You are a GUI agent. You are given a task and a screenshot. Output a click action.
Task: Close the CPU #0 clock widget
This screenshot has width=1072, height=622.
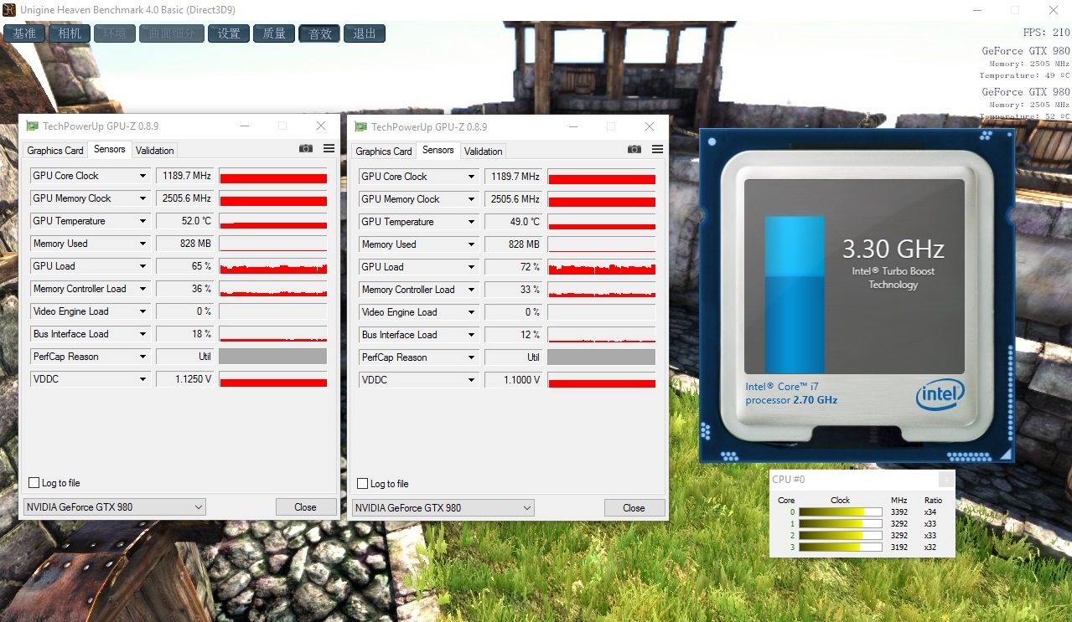[945, 479]
